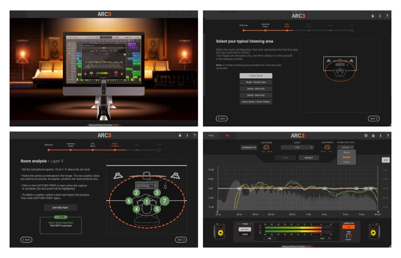Click the lock icon beside the settings gear
Viewport: 401px width, 258px height.
373,136
